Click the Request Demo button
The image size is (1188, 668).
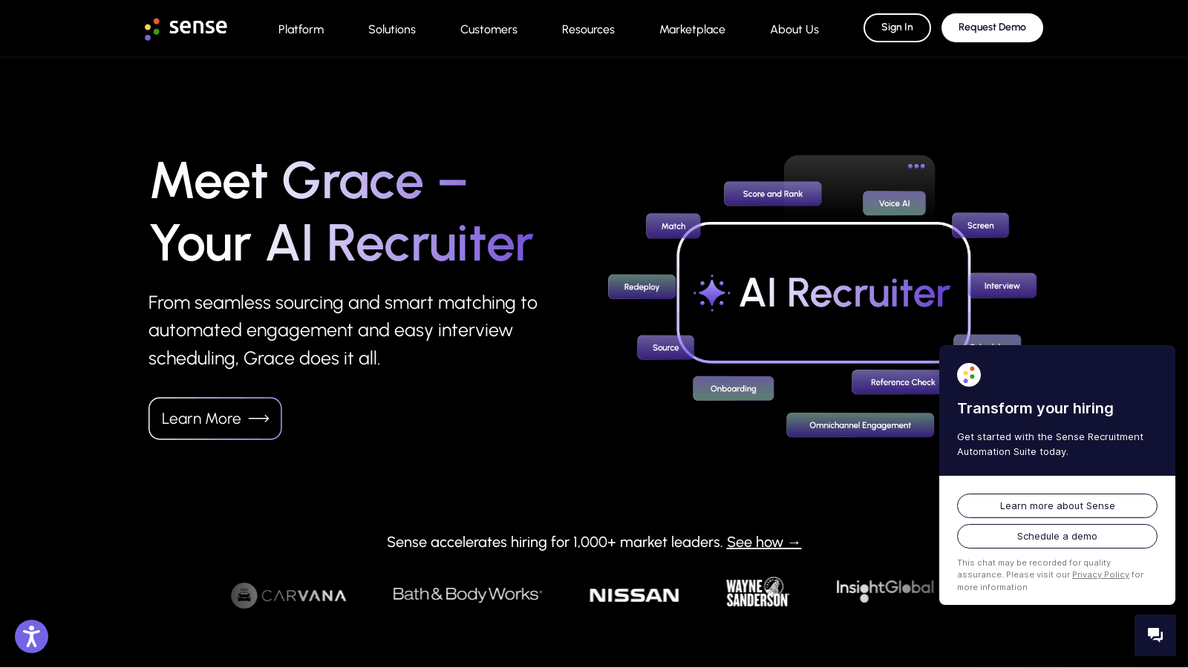[x=992, y=27]
